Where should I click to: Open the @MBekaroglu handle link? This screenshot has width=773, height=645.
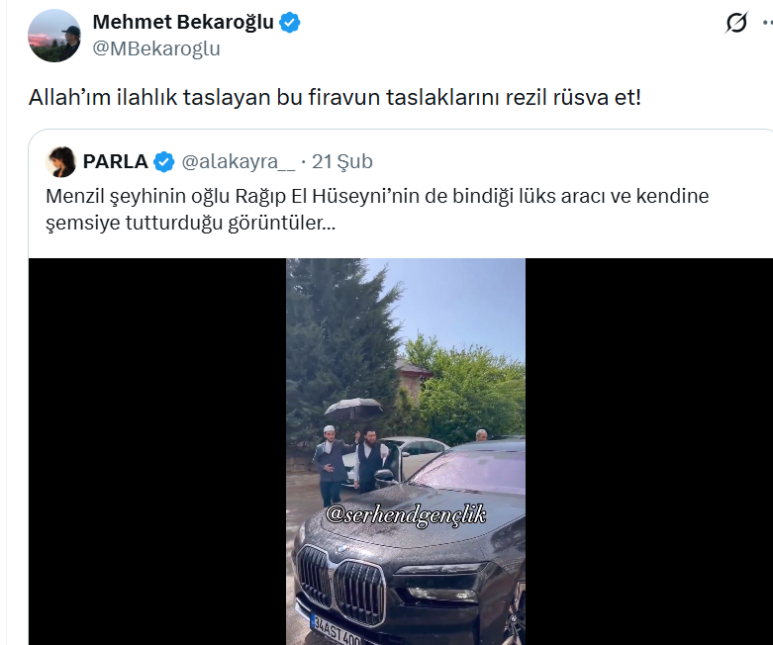coord(156,48)
